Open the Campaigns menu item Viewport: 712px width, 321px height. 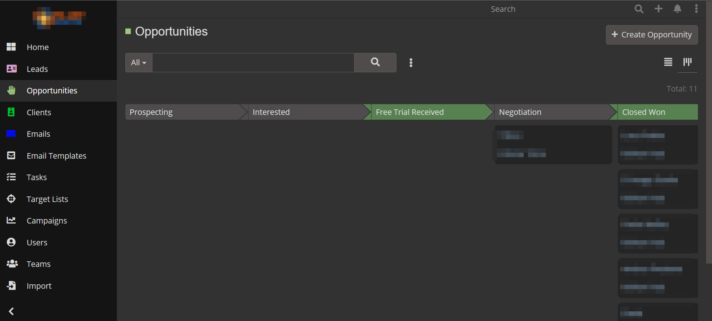47,221
